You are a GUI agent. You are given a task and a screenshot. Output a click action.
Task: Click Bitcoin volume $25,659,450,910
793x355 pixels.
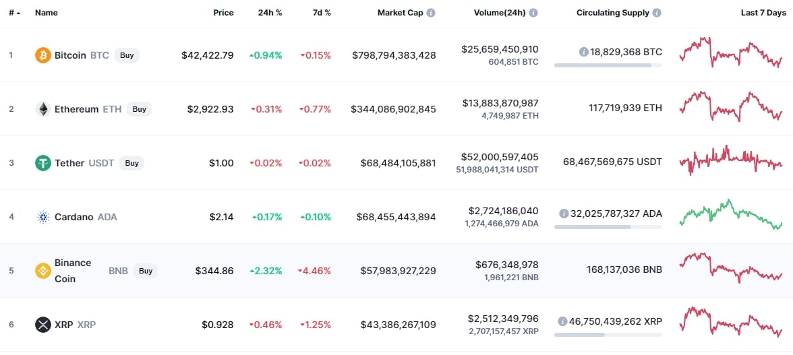tap(500, 49)
